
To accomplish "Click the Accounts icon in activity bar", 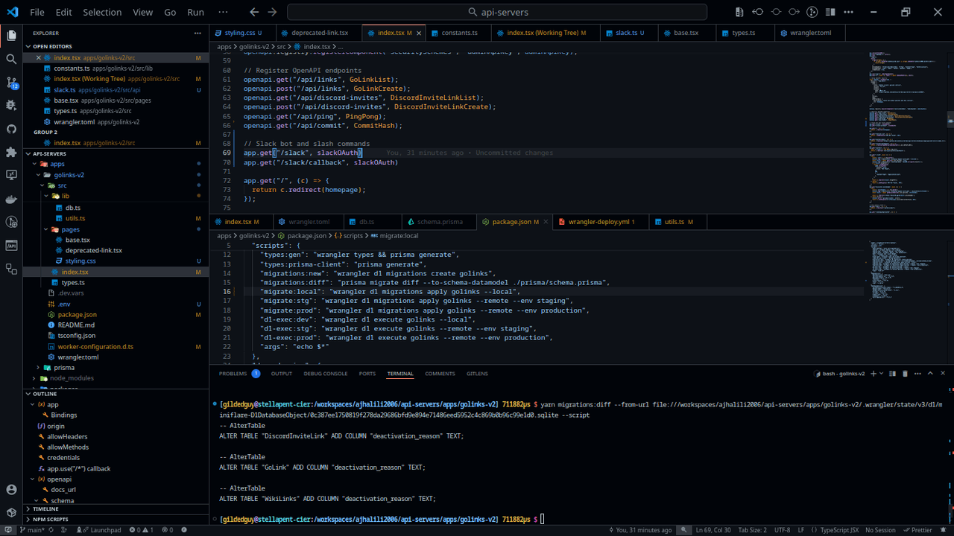I will [11, 489].
